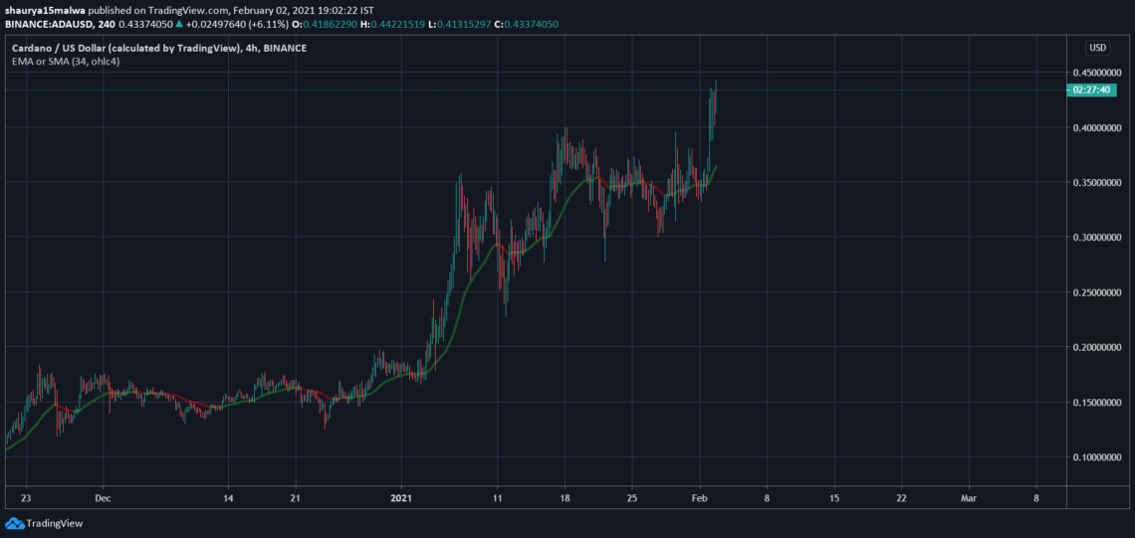Screen dimensions: 1135x538
Task: Click the TradingView wordmark at bottom left
Action: 54,524
